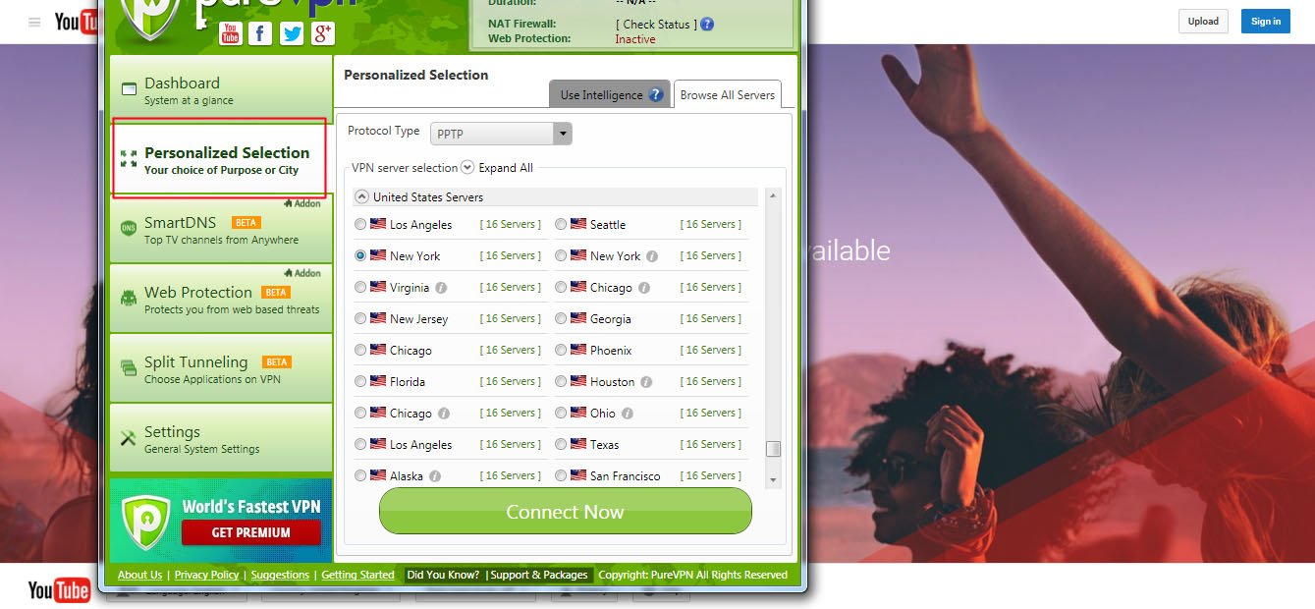Open the Split Tunneling section
Screen dimensions: 1315x609
pos(221,368)
